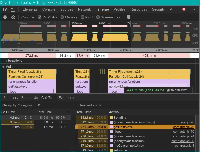Open the Group by Category dropdown

click(x=39, y=105)
